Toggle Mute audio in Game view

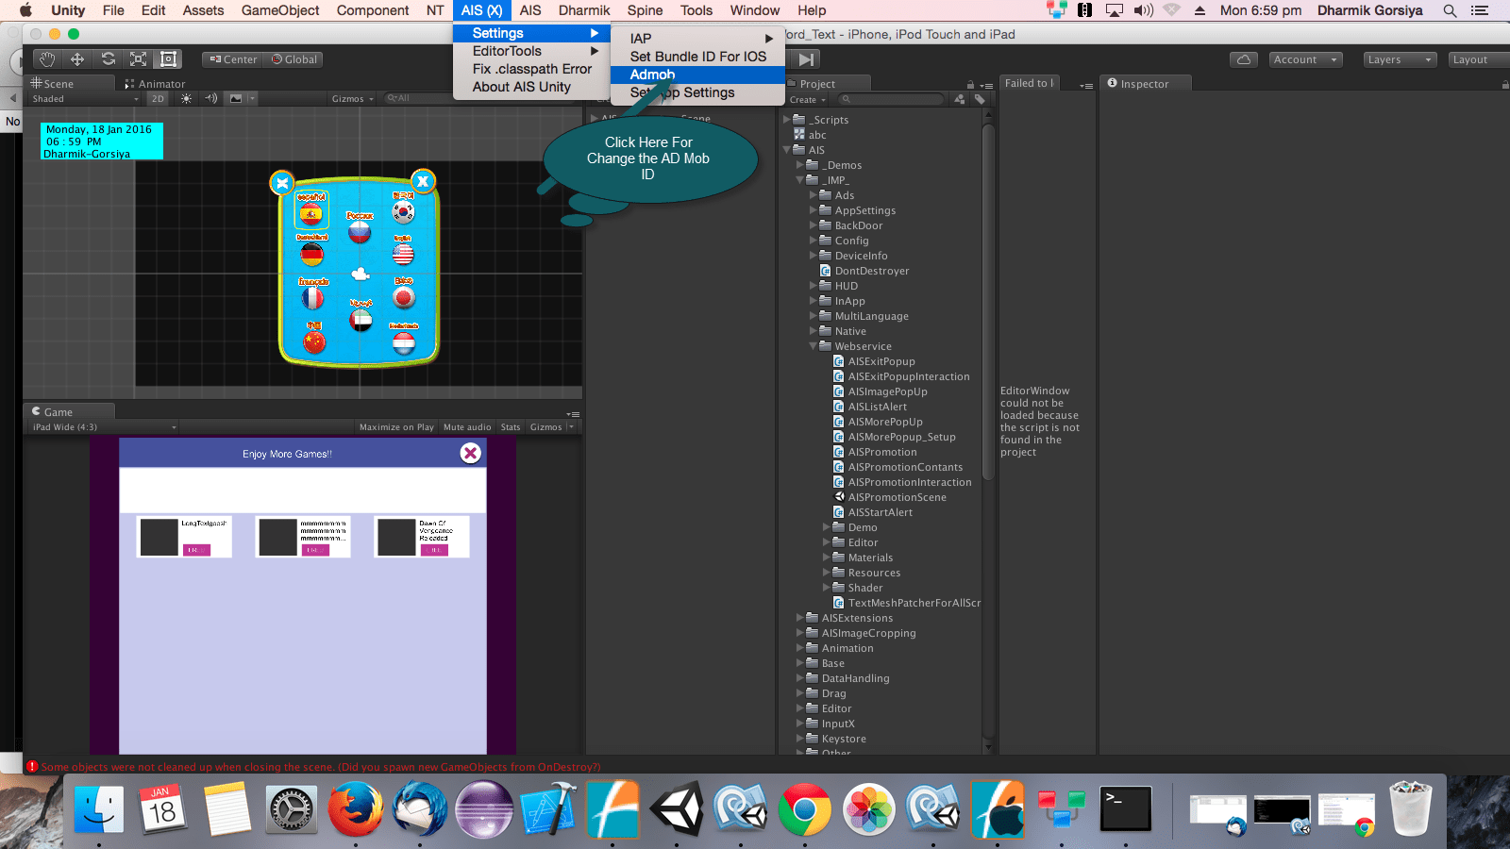coord(467,427)
